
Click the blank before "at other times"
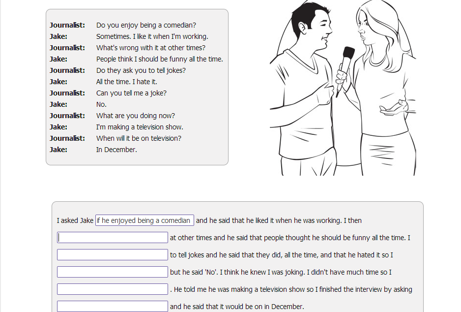(113, 238)
